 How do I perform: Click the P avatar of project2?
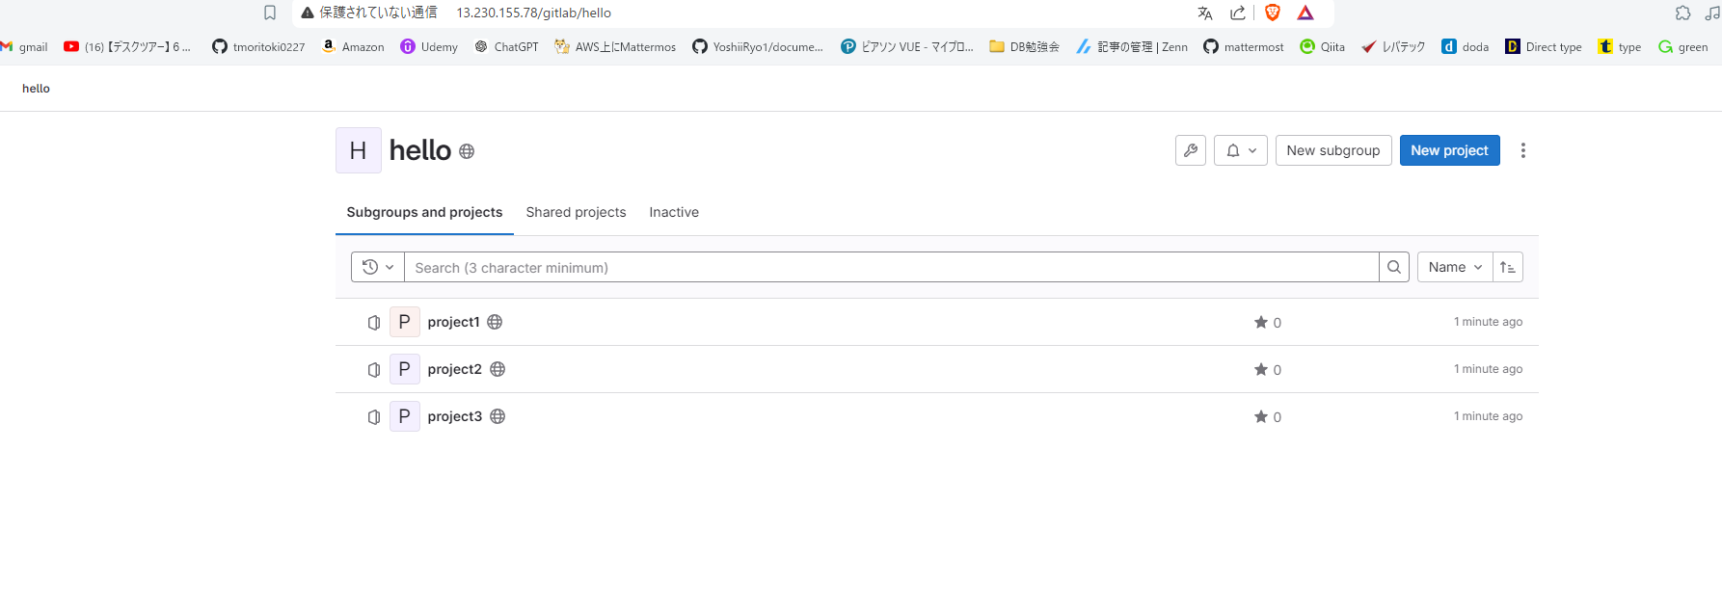click(405, 369)
